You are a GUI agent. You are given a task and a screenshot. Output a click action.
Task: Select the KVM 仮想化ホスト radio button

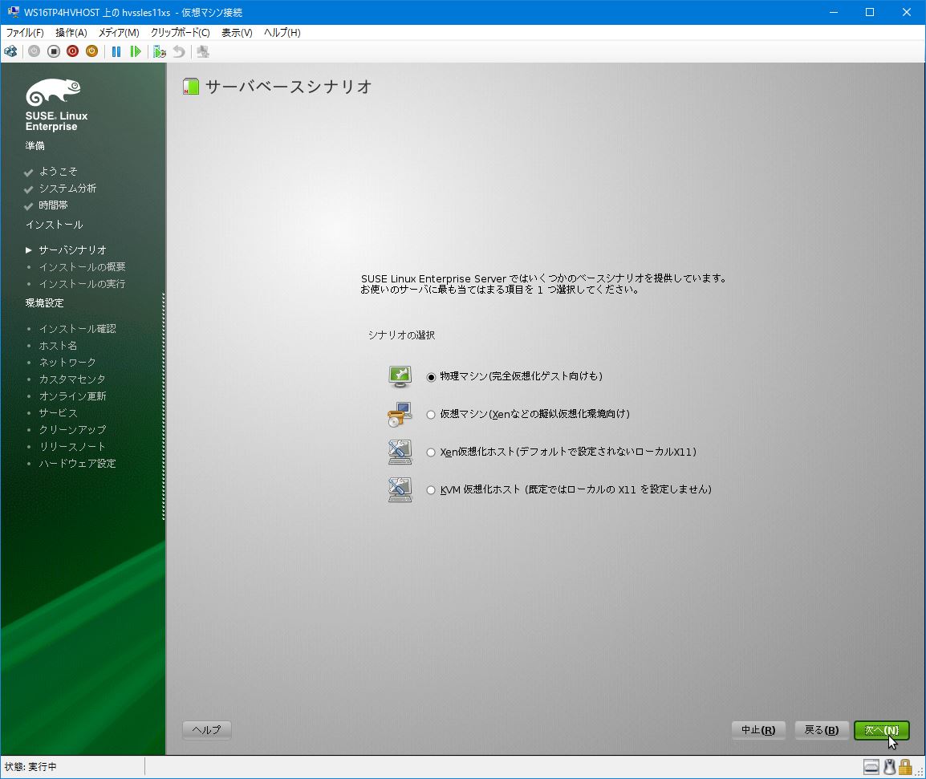[x=431, y=490]
